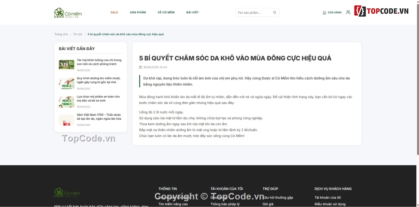Viewport: 419px width, 207px height.
Task: Open the Cỏ Mềm Home Lab header logo
Action: click(x=68, y=13)
